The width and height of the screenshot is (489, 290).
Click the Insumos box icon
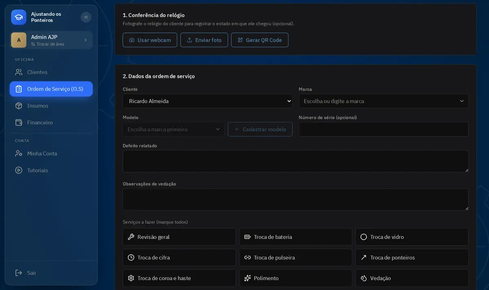pyautogui.click(x=19, y=105)
